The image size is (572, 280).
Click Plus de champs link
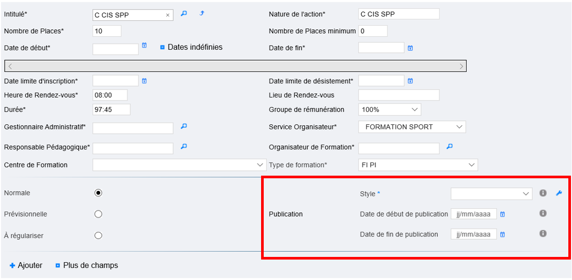coord(87,265)
